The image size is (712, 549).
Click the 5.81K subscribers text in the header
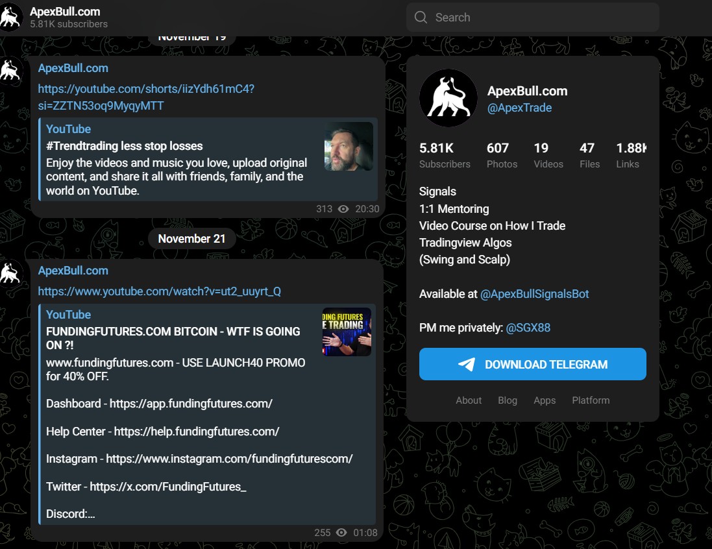(69, 24)
